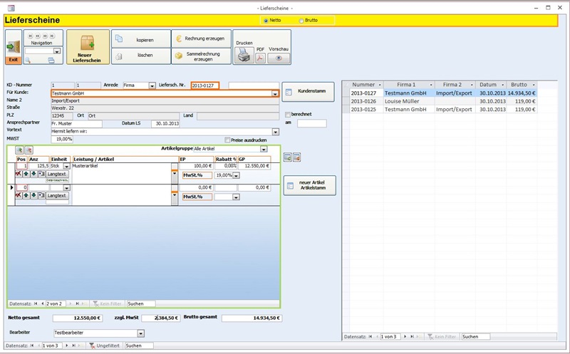Move position 1 down with green arrow
This screenshot has height=354, width=570.
(x=33, y=174)
